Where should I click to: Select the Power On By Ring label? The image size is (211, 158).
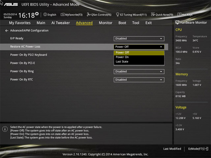[x=22, y=71]
